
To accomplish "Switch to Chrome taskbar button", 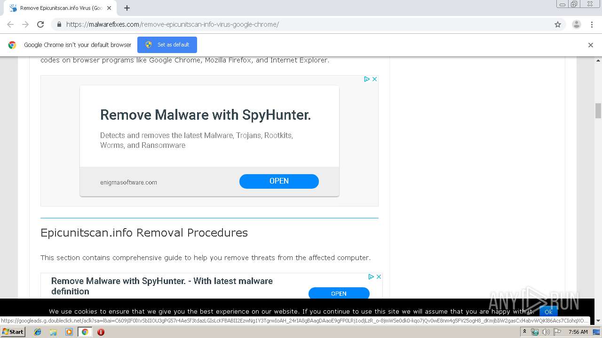I will tap(85, 332).
